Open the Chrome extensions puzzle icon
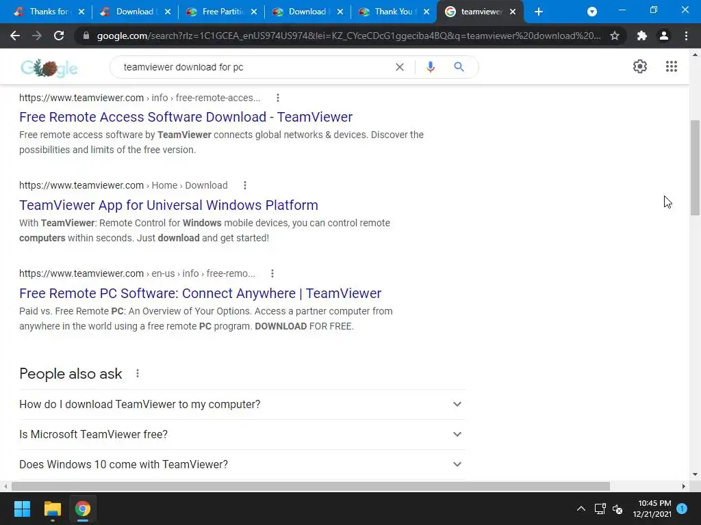 [642, 36]
